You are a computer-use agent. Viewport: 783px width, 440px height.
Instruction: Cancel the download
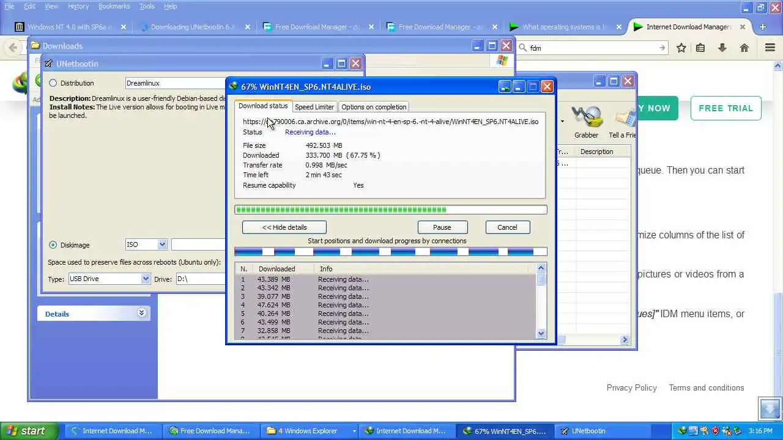point(507,227)
